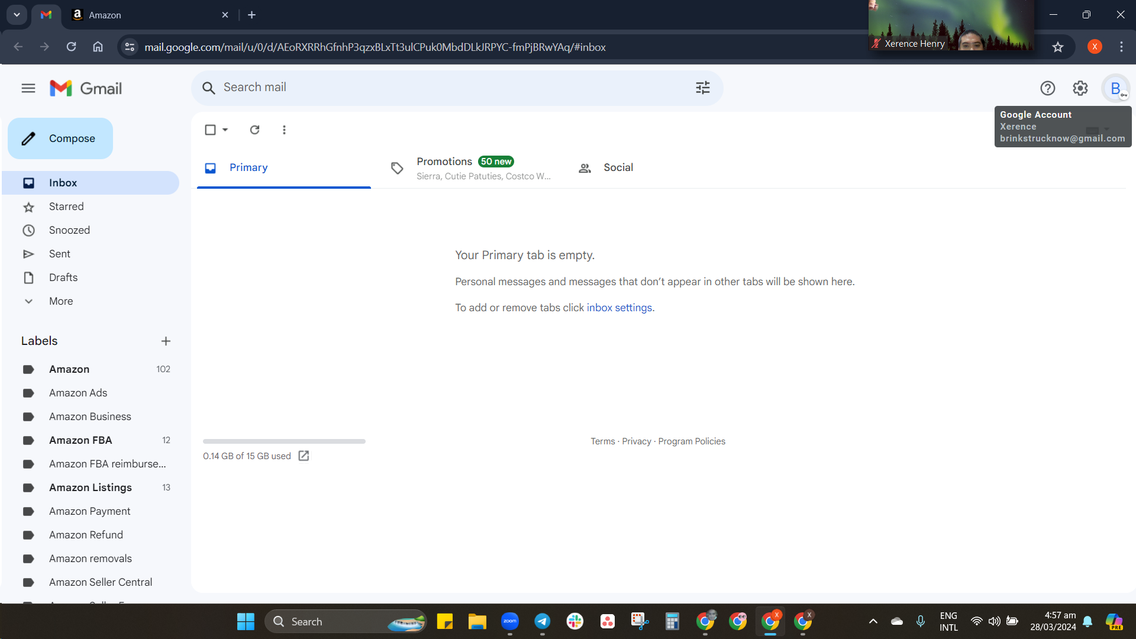
Task: Open the Privacy link
Action: [637, 441]
